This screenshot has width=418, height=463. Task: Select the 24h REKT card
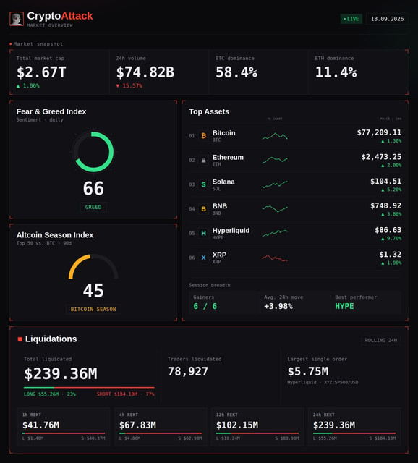[354, 426]
